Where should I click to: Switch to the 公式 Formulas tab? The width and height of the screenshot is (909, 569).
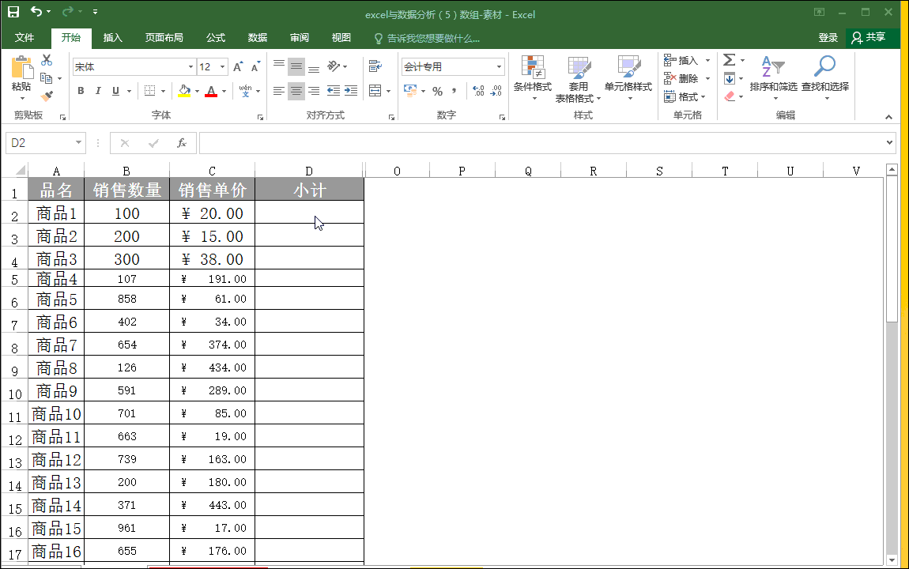(x=216, y=38)
